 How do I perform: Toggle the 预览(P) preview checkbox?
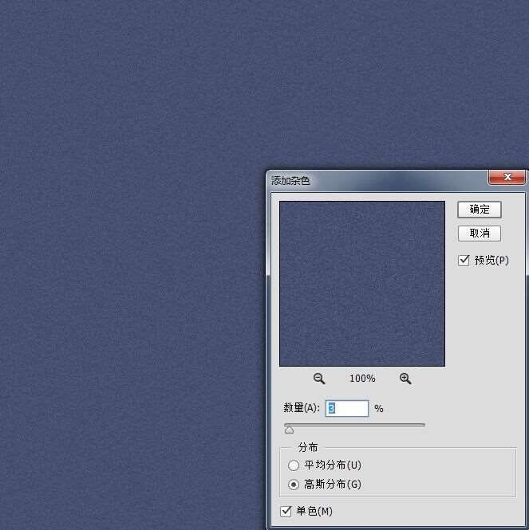tap(464, 261)
